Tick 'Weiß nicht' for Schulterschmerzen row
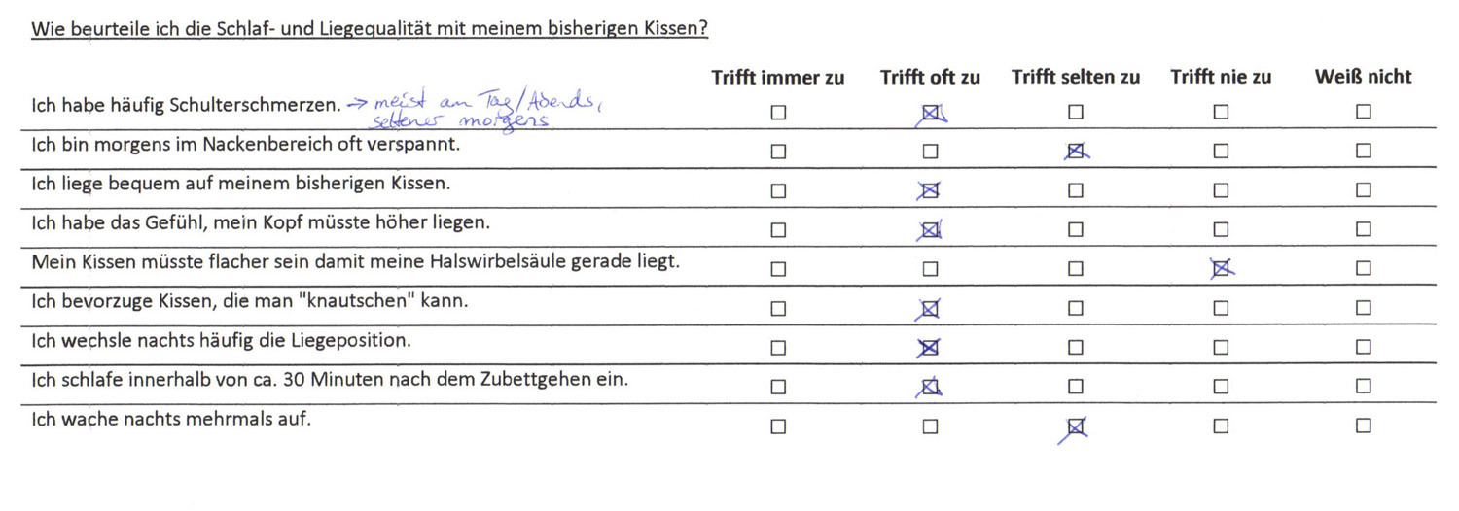Viewport: 1459px width, 511px height. pyautogui.click(x=1364, y=112)
